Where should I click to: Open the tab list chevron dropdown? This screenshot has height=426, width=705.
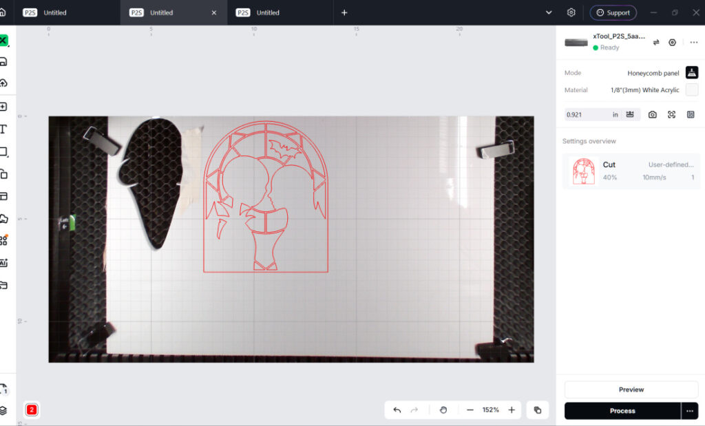(x=549, y=12)
